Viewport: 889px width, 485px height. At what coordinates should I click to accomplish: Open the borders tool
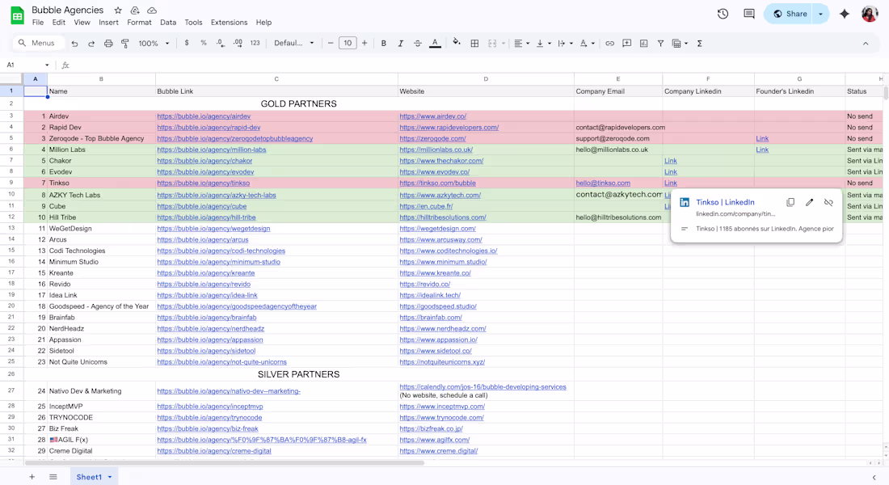[x=474, y=43]
